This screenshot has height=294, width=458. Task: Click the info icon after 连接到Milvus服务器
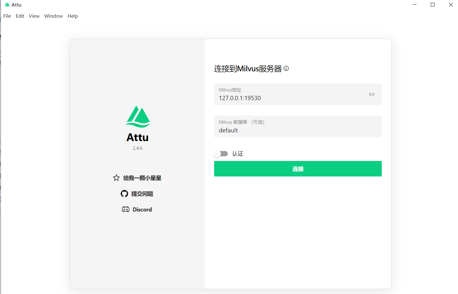coord(286,69)
